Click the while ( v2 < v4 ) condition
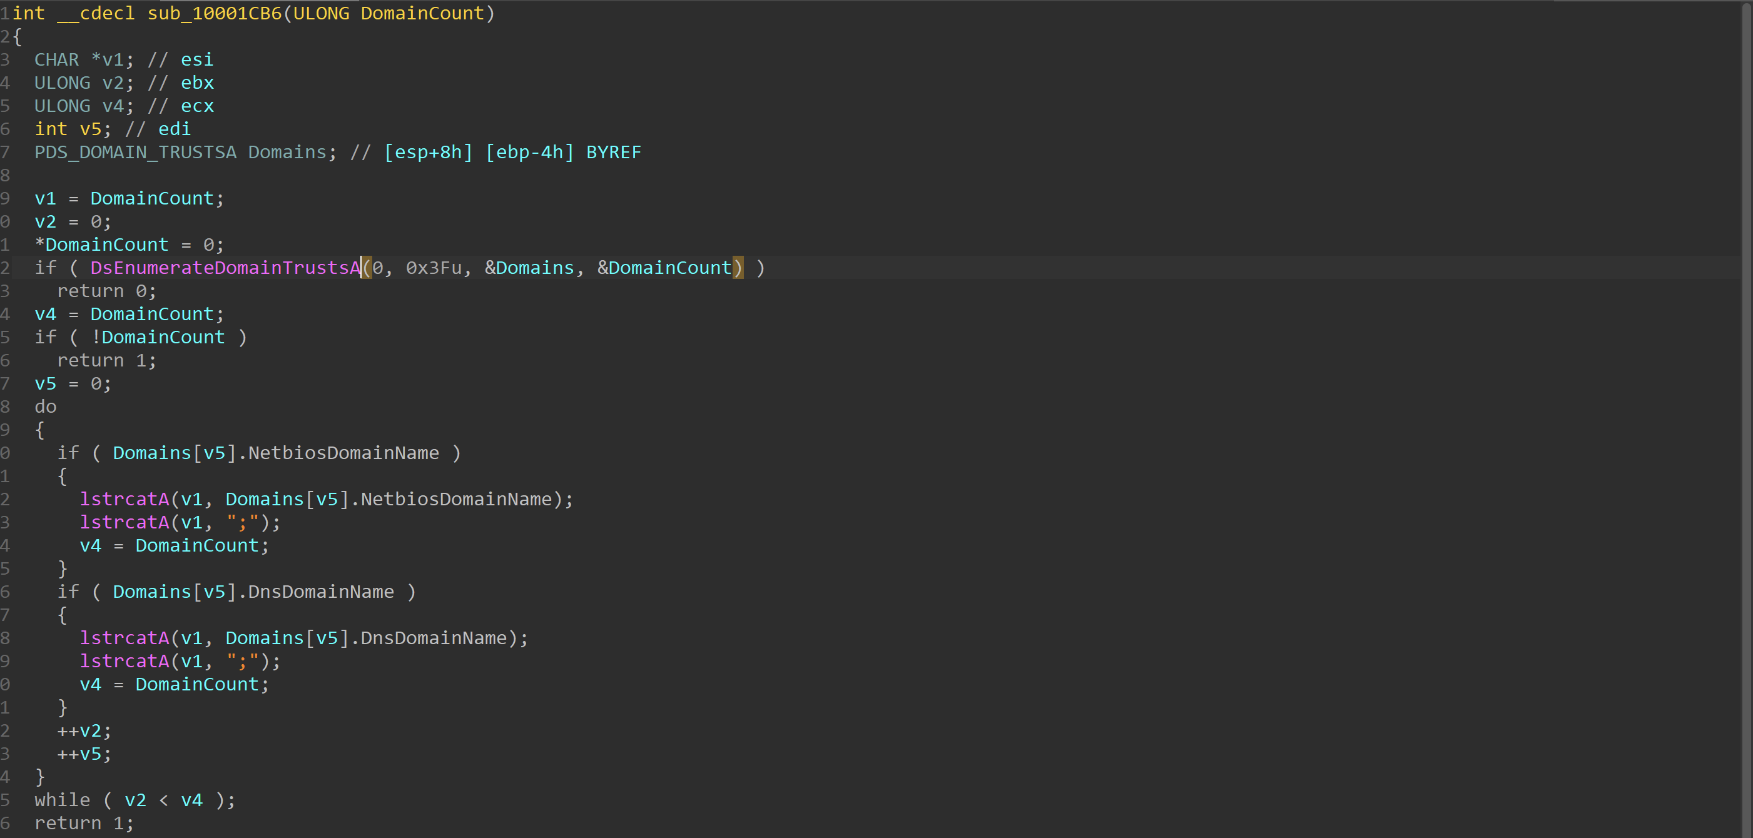Screen dimensions: 1753x838 click(x=135, y=800)
